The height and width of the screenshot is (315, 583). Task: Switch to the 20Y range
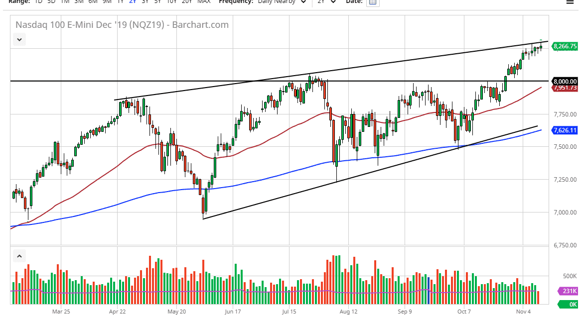[x=187, y=2]
